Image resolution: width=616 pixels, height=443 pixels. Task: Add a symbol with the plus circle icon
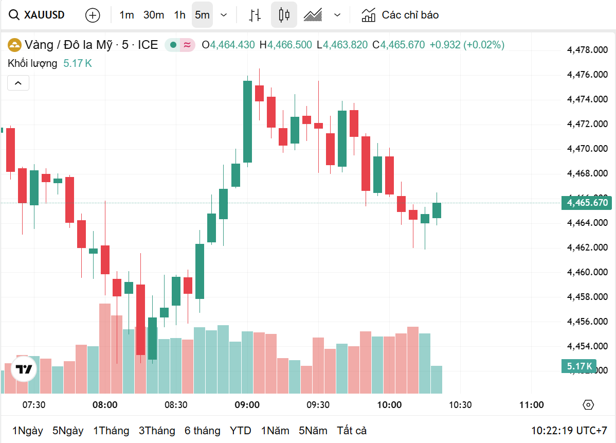click(93, 15)
